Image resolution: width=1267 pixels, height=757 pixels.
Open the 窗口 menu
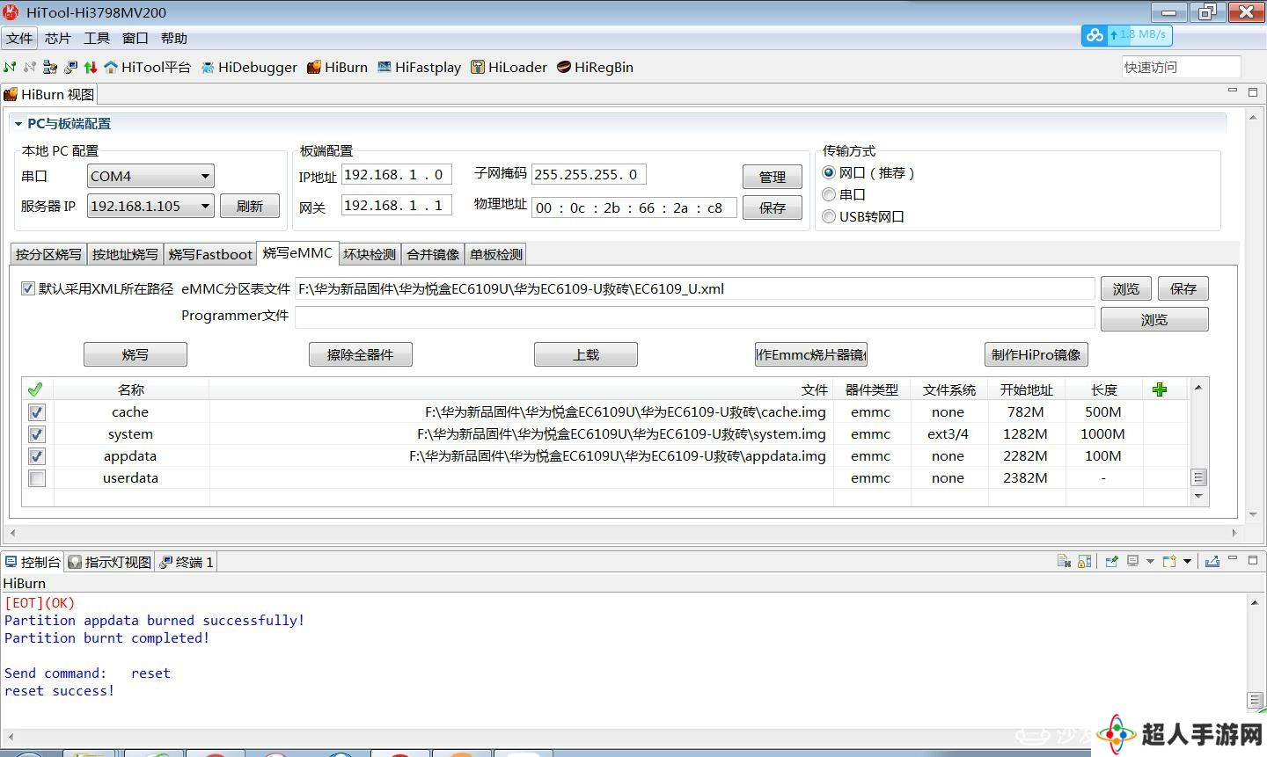point(135,38)
